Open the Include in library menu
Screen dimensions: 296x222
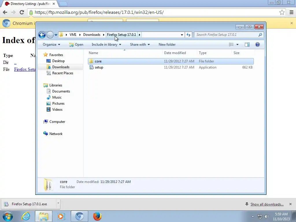106,45
